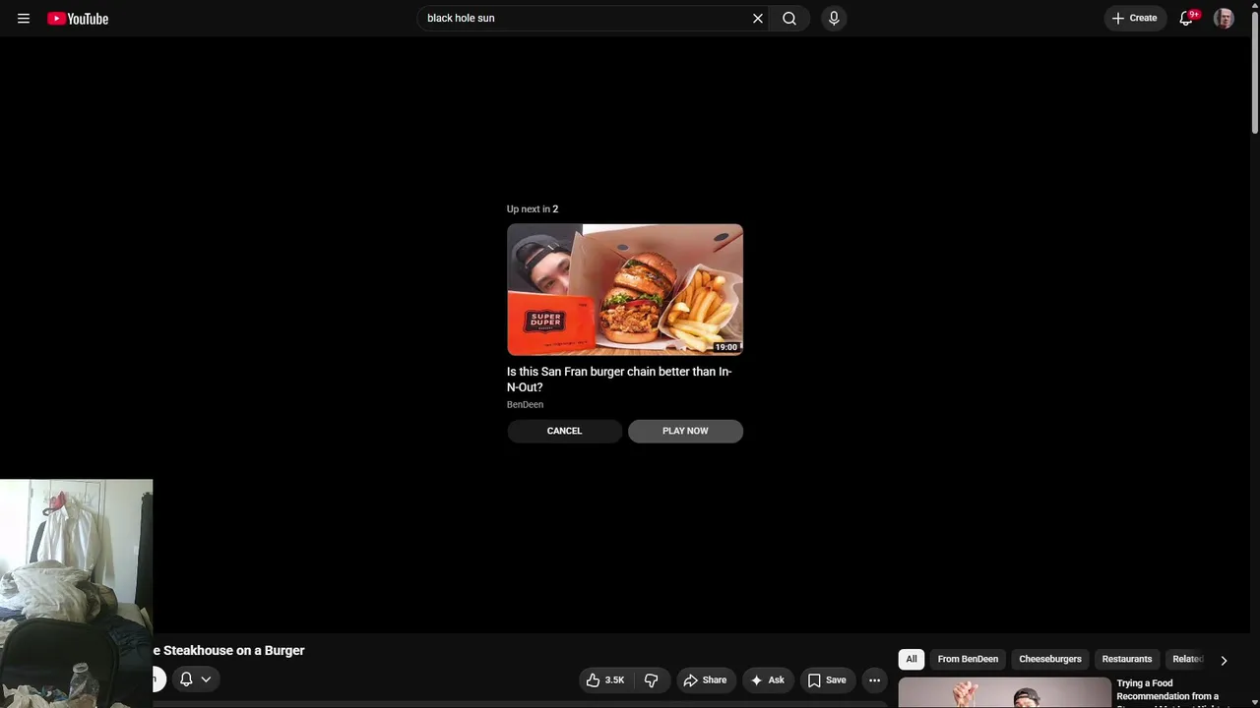
Task: Click the suggested video thumbnail in sidebar
Action: point(1004,692)
